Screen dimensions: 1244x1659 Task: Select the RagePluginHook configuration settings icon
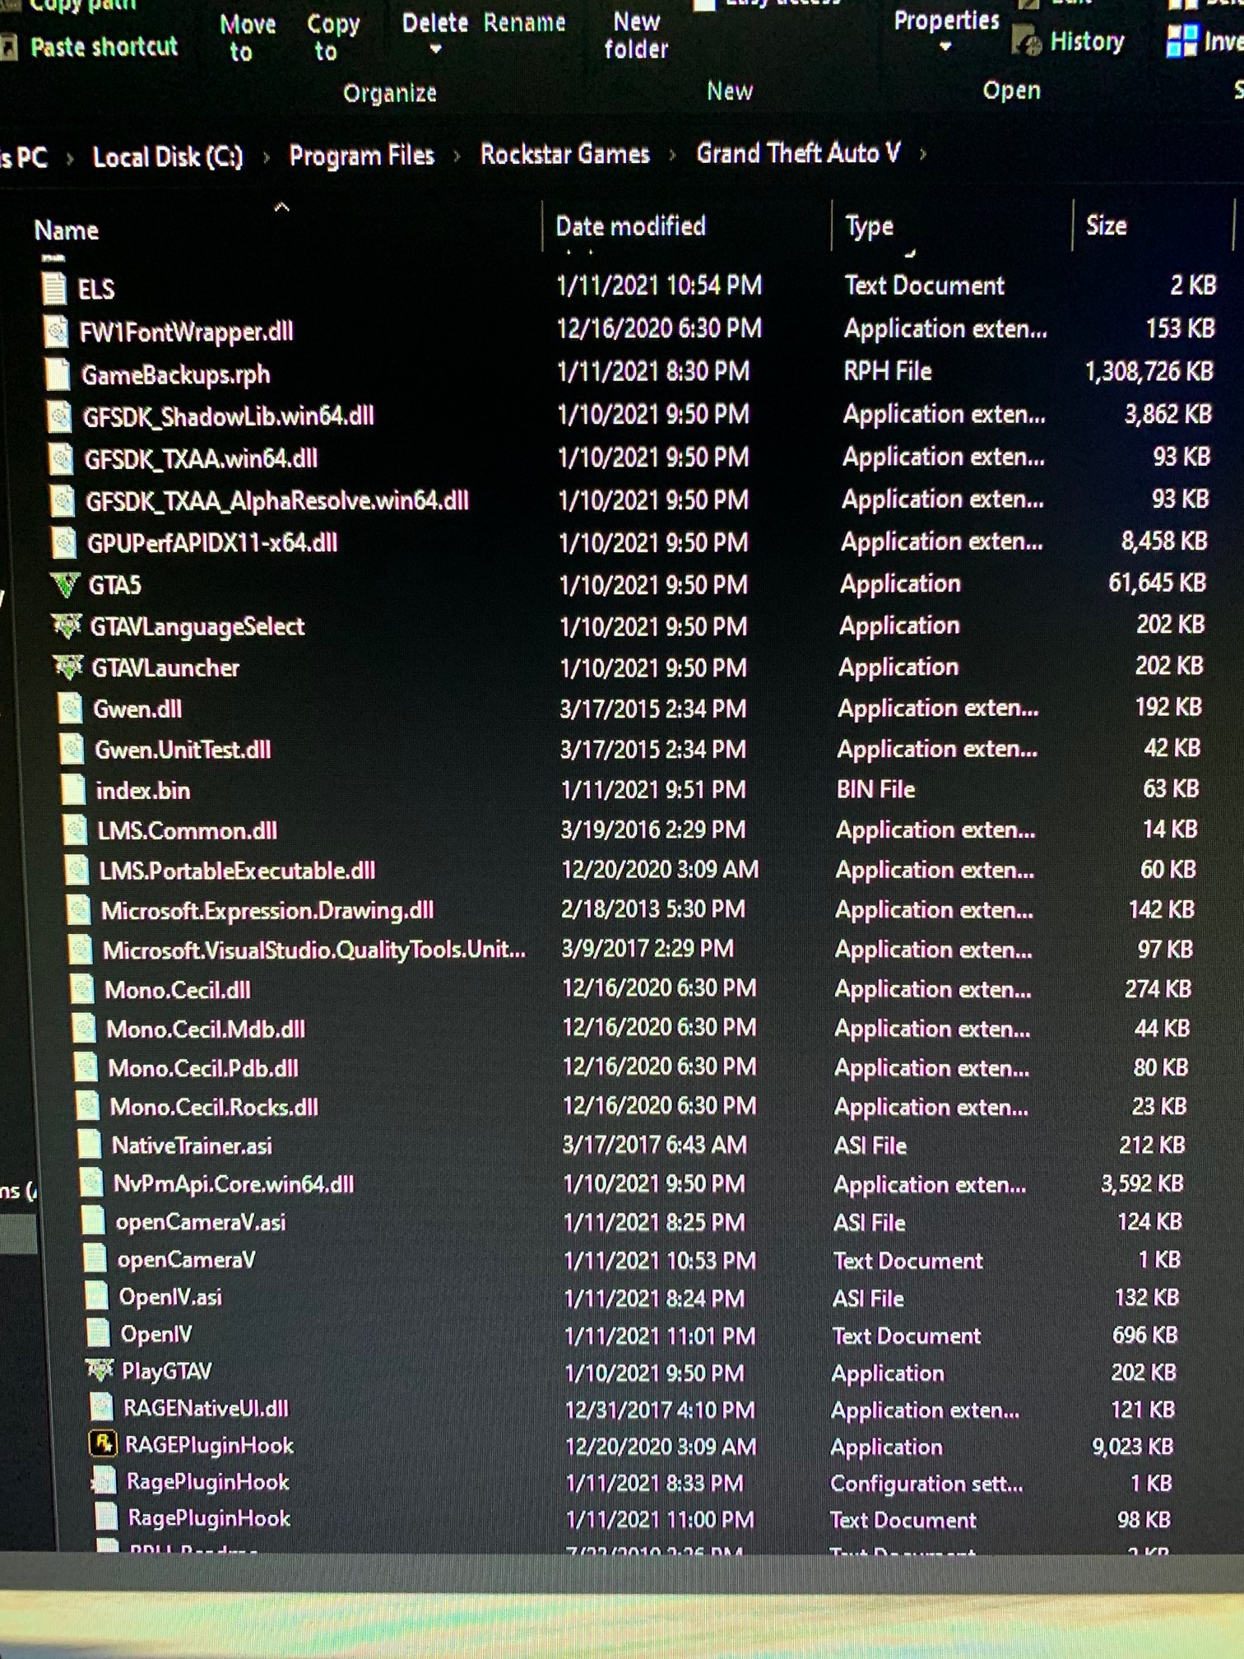click(104, 1481)
